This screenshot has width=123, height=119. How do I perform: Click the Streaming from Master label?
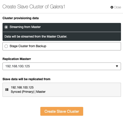click(25, 27)
